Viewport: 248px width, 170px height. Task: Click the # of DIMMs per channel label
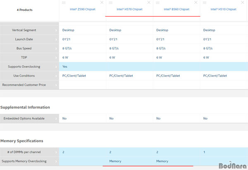(x=24, y=152)
